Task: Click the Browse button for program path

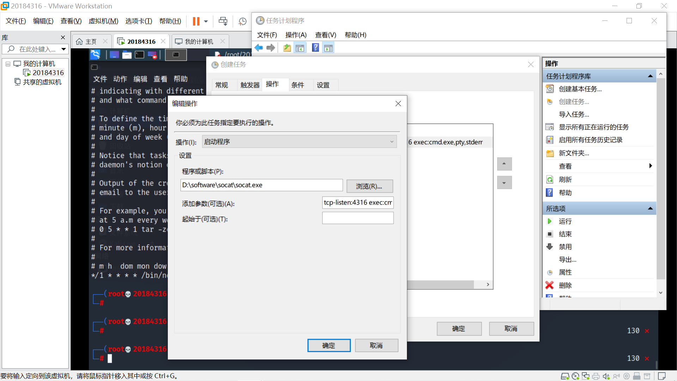Action: click(369, 186)
